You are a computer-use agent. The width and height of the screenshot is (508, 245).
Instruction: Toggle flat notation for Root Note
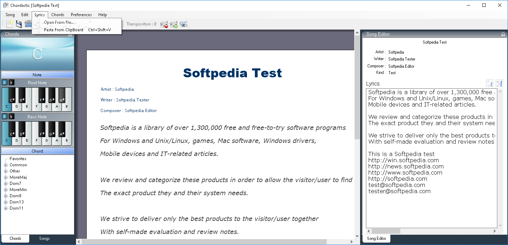[11, 82]
